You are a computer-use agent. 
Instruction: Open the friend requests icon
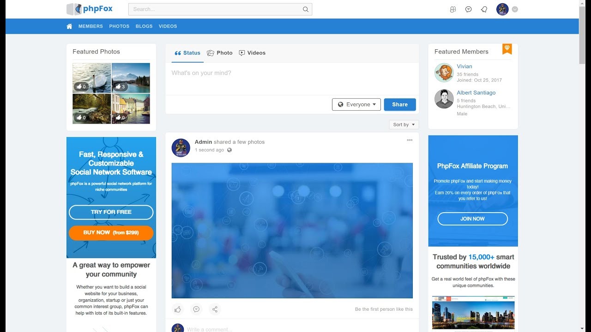(x=453, y=9)
